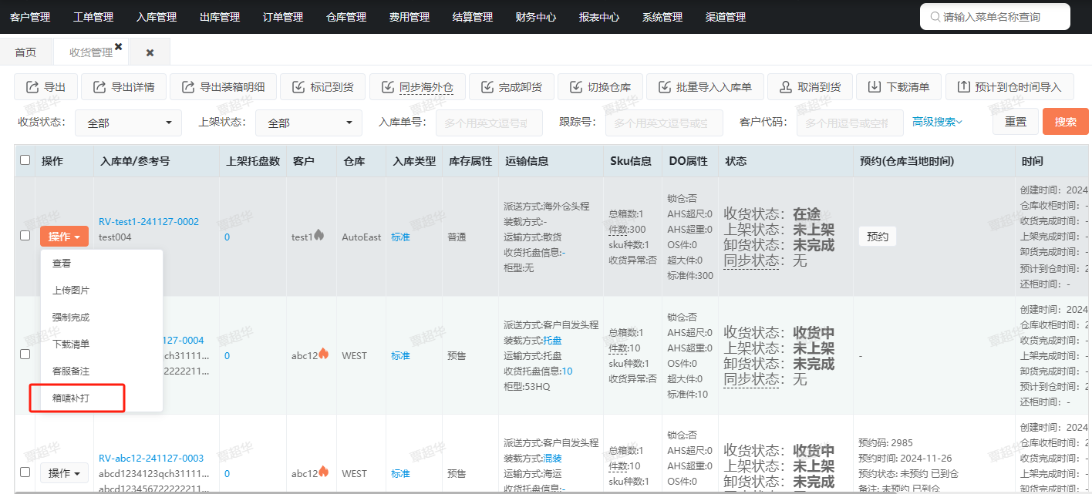The height and width of the screenshot is (494, 1092).
Task: Choose 下载清单 in the 操作 dropdown menu
Action: [102, 344]
